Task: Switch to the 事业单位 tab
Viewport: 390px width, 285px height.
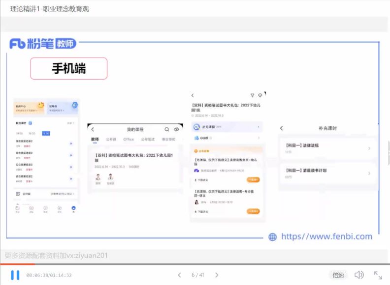Action: pyautogui.click(x=168, y=139)
